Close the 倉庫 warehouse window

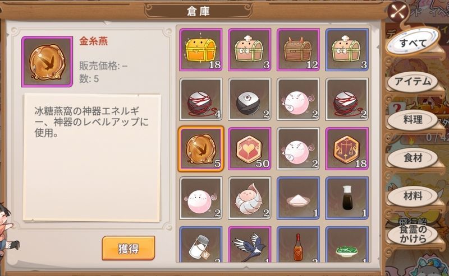[398, 12]
